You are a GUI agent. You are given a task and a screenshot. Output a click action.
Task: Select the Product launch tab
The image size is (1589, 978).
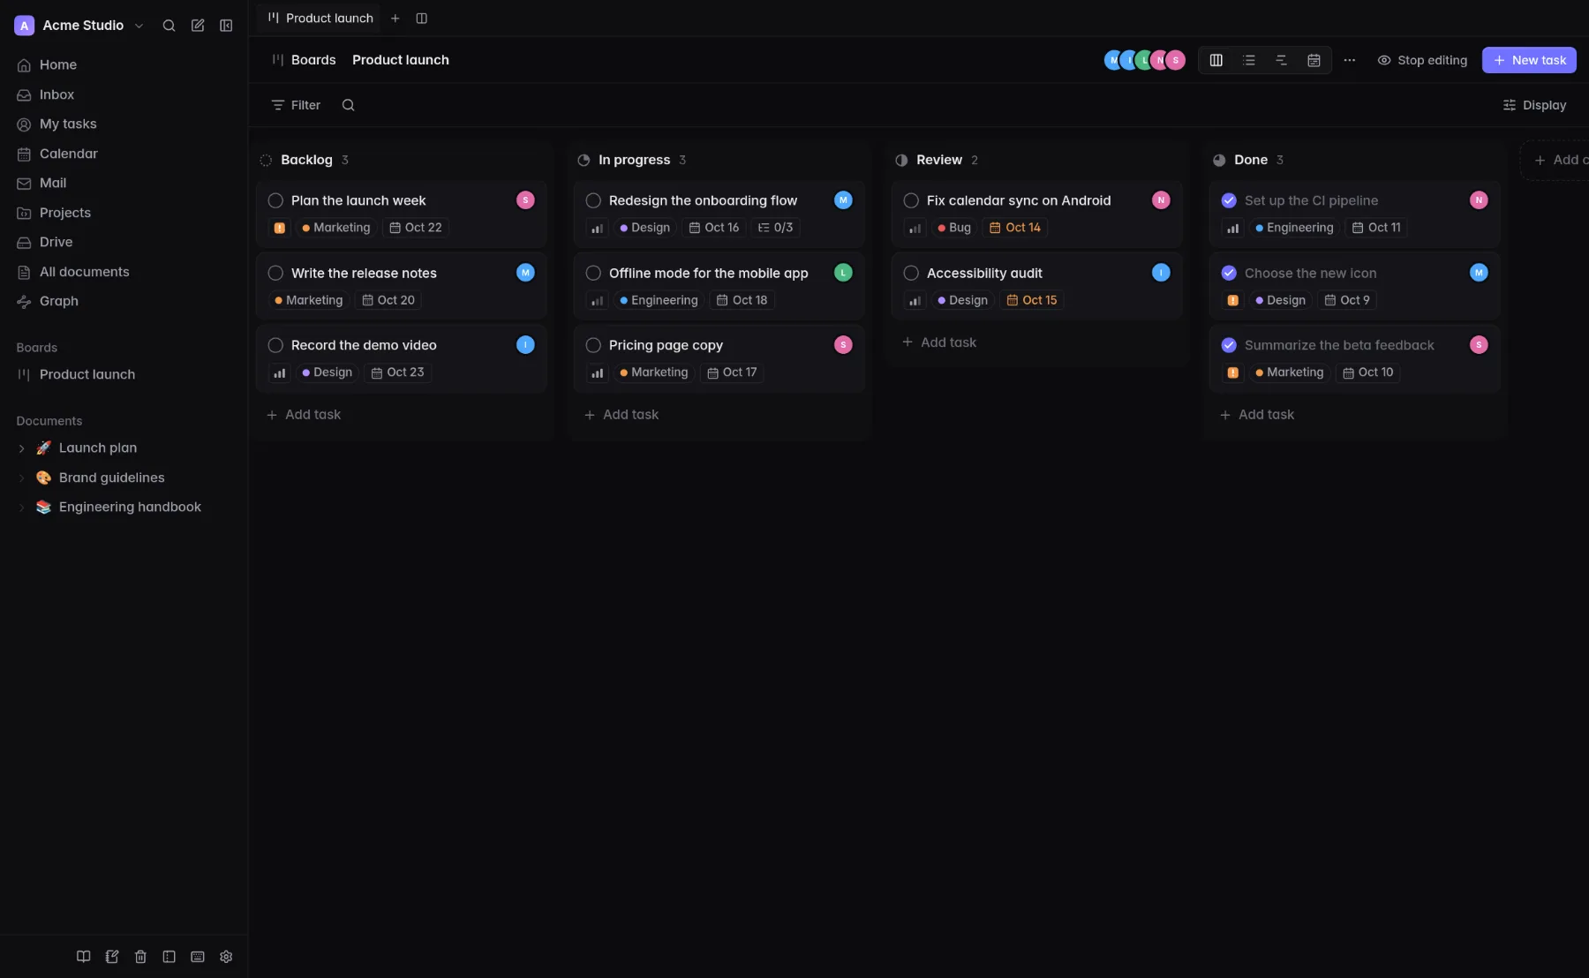(x=320, y=19)
